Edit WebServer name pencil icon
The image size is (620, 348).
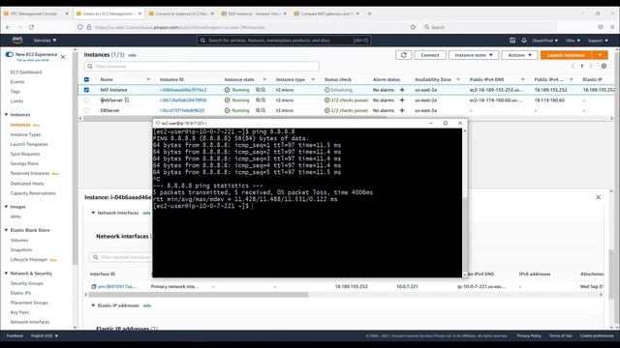pos(127,101)
